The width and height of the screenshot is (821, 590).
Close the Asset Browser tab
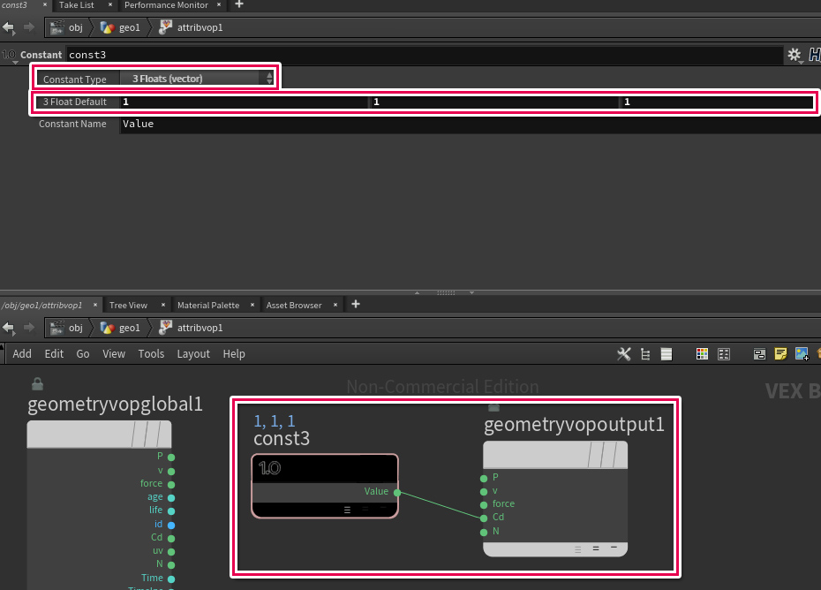point(335,305)
